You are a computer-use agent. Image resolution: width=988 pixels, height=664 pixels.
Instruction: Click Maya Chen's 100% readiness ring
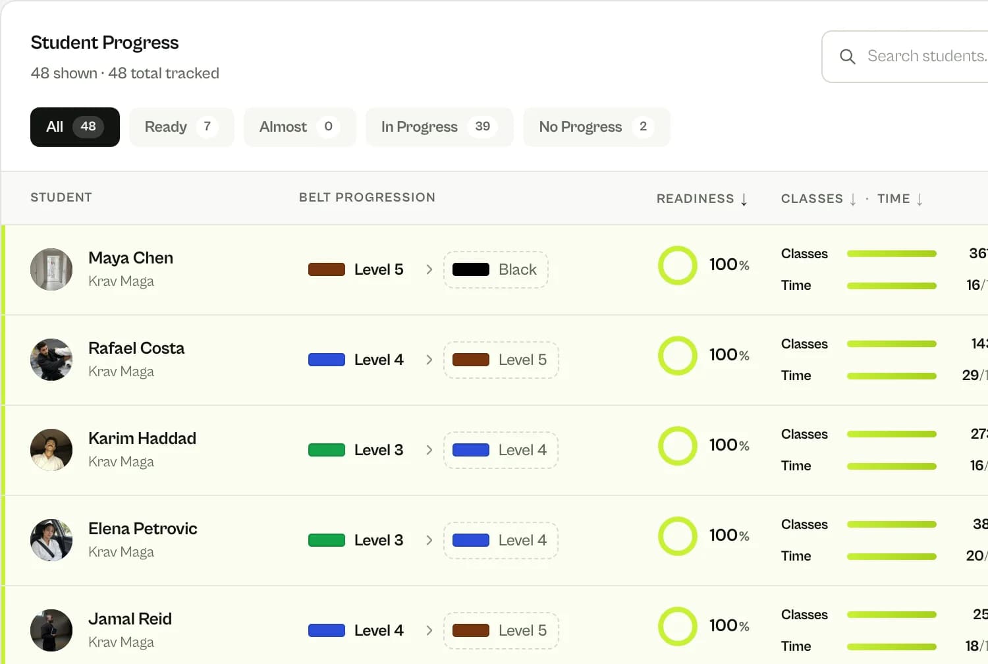[677, 265]
